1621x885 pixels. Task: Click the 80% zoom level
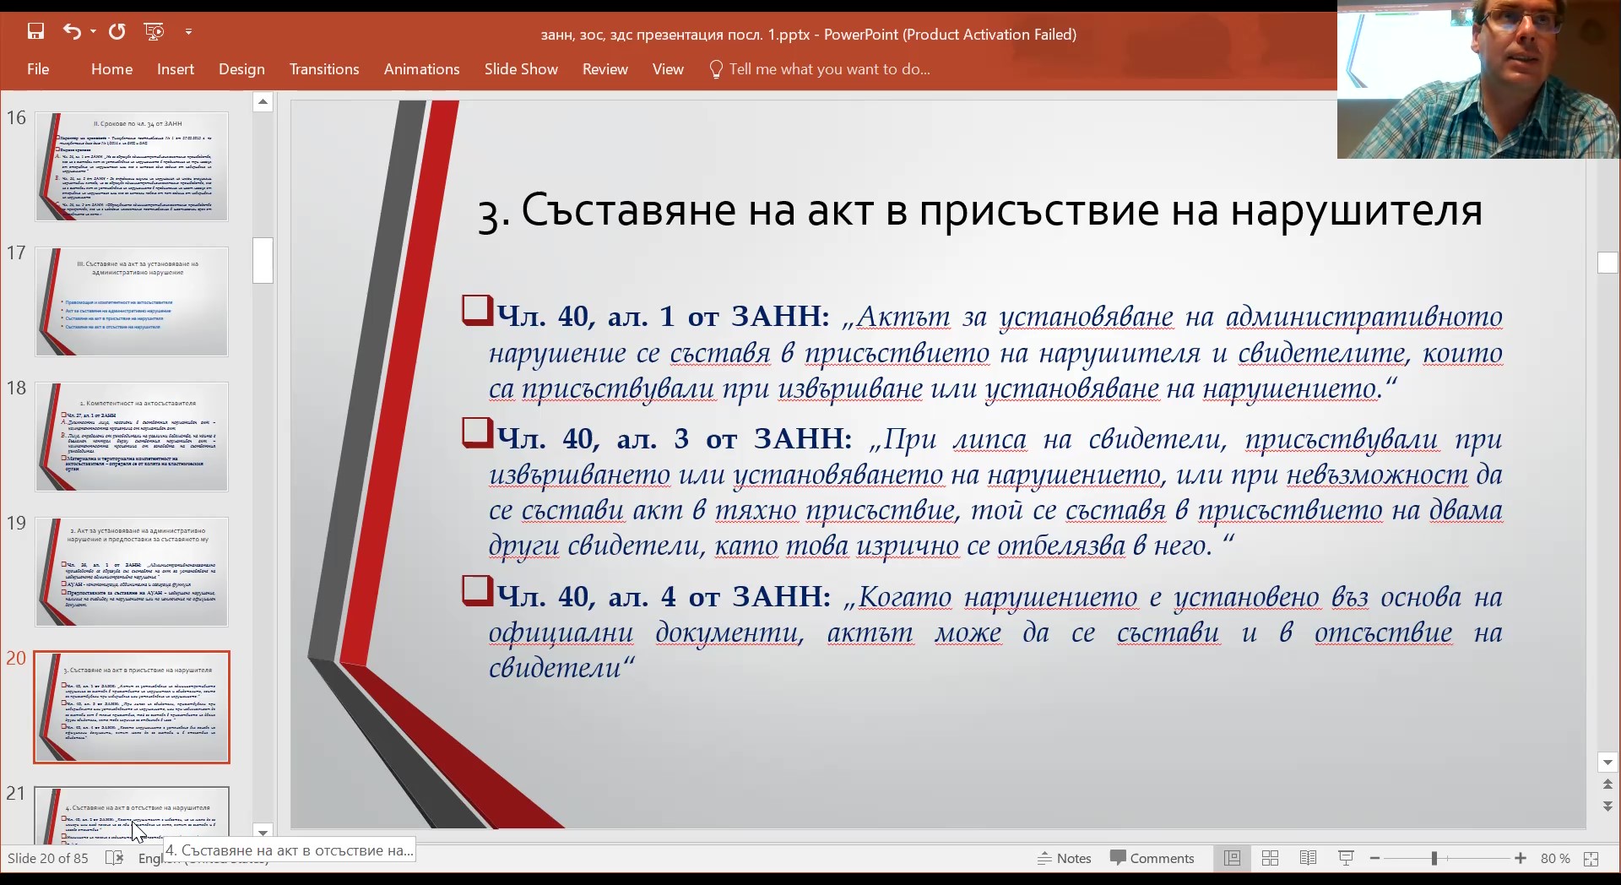(1554, 858)
